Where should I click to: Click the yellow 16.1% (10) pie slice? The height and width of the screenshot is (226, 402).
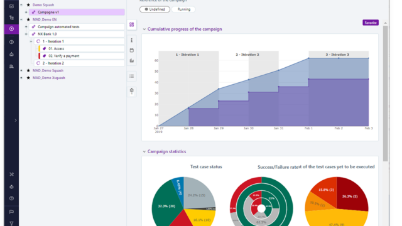(202, 219)
